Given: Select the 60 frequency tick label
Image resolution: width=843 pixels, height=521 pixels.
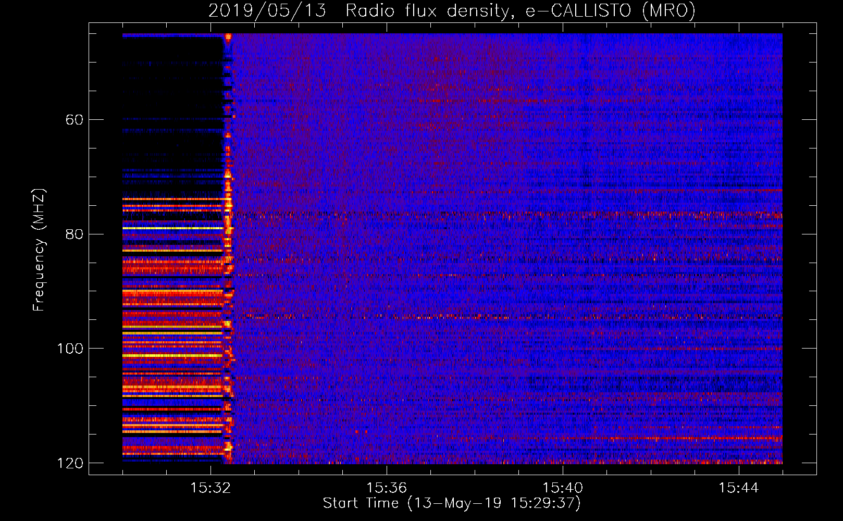Looking at the screenshot, I should coord(74,120).
